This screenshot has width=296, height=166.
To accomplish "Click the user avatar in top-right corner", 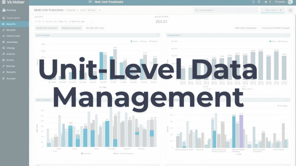I will click(290, 2).
